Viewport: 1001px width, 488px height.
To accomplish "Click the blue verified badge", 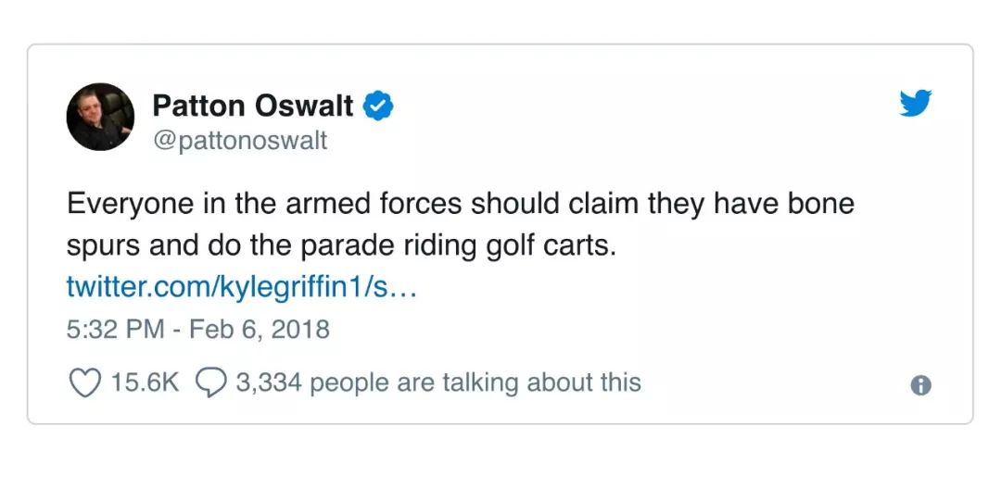I will 377,106.
